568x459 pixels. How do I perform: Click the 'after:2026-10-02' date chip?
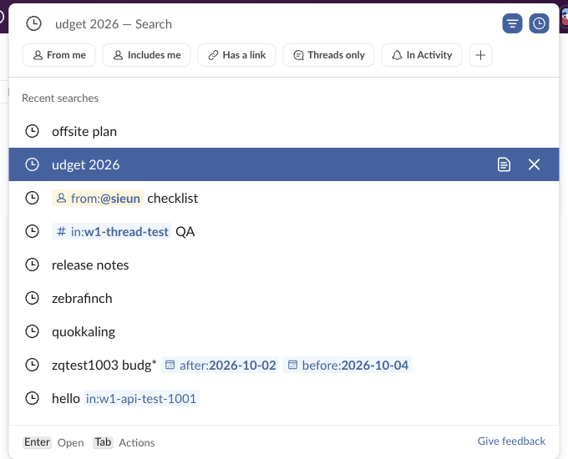[221, 365]
